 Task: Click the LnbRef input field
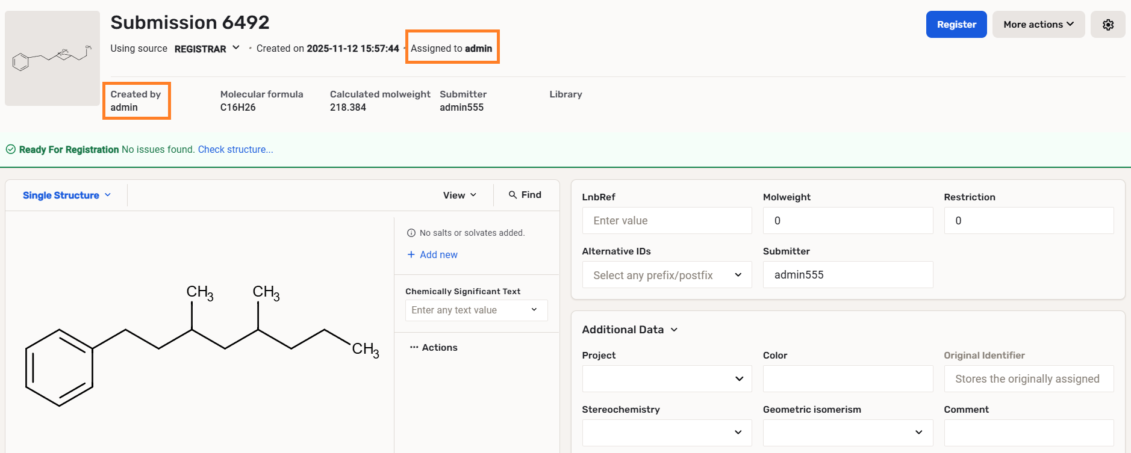tap(667, 221)
